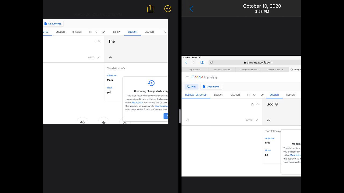Choose SPANISH target tab in the left screenshot
The height and width of the screenshot is (193, 344).
(149, 32)
